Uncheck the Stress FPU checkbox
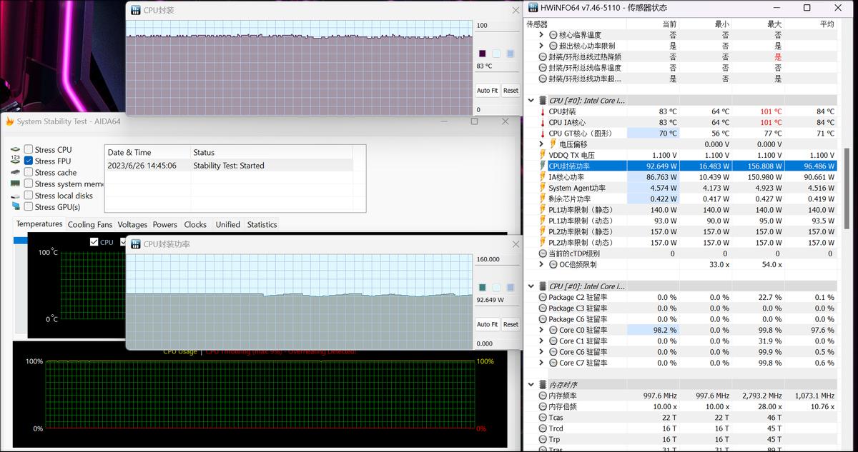The height and width of the screenshot is (452, 858). point(29,161)
